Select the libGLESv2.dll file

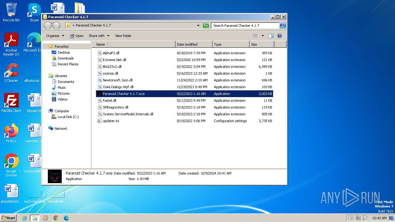(x=112, y=67)
